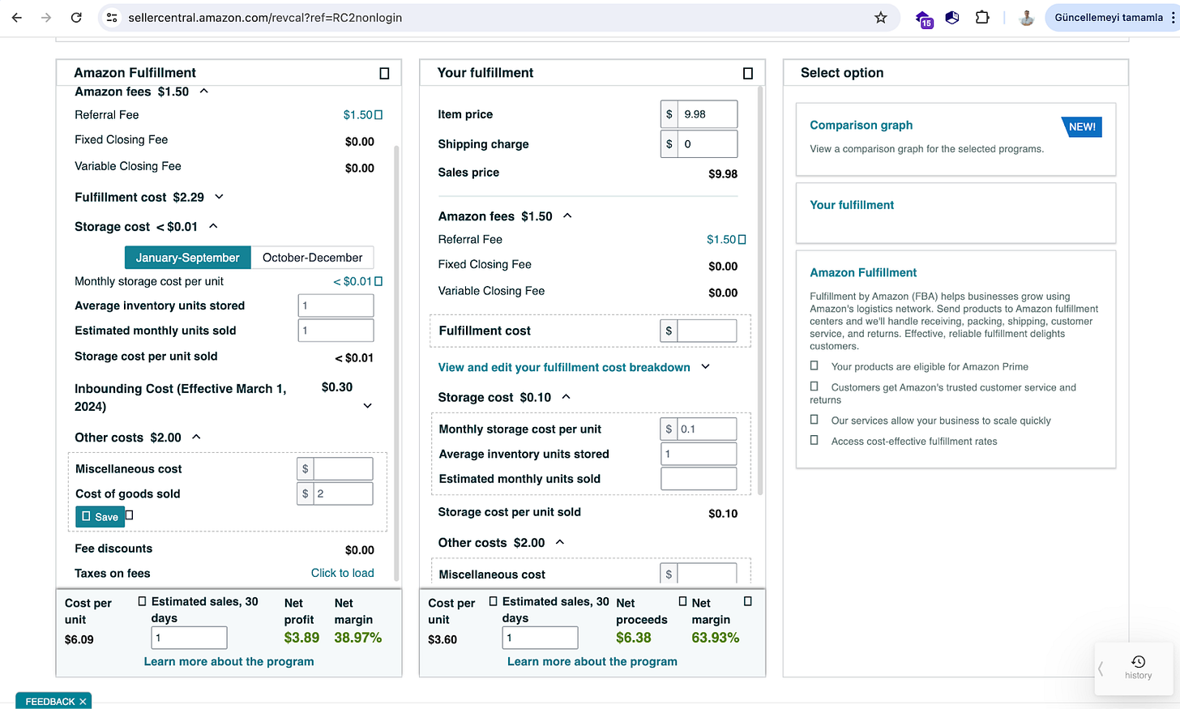Click the icon next to the Save button

click(x=129, y=515)
